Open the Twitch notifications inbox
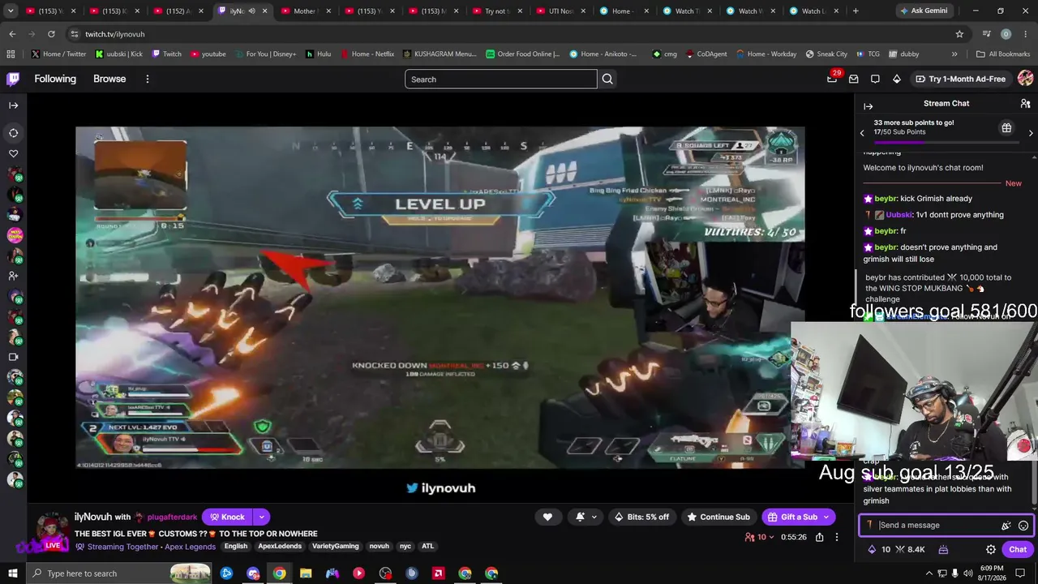The image size is (1038, 584). [x=854, y=79]
